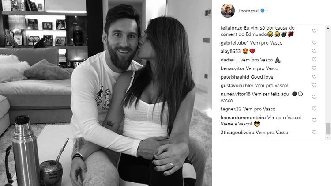Toggle like on fagner.22's comment
This screenshot has width=331, height=186.
pos(314,109)
